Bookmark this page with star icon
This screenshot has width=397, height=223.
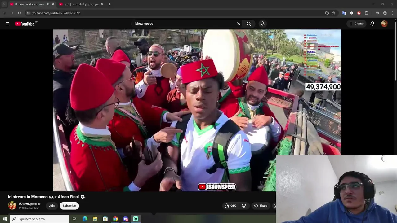334,13
